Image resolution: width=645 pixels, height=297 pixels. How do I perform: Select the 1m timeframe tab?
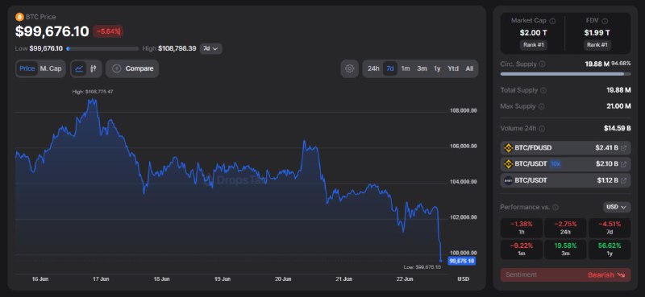click(406, 68)
